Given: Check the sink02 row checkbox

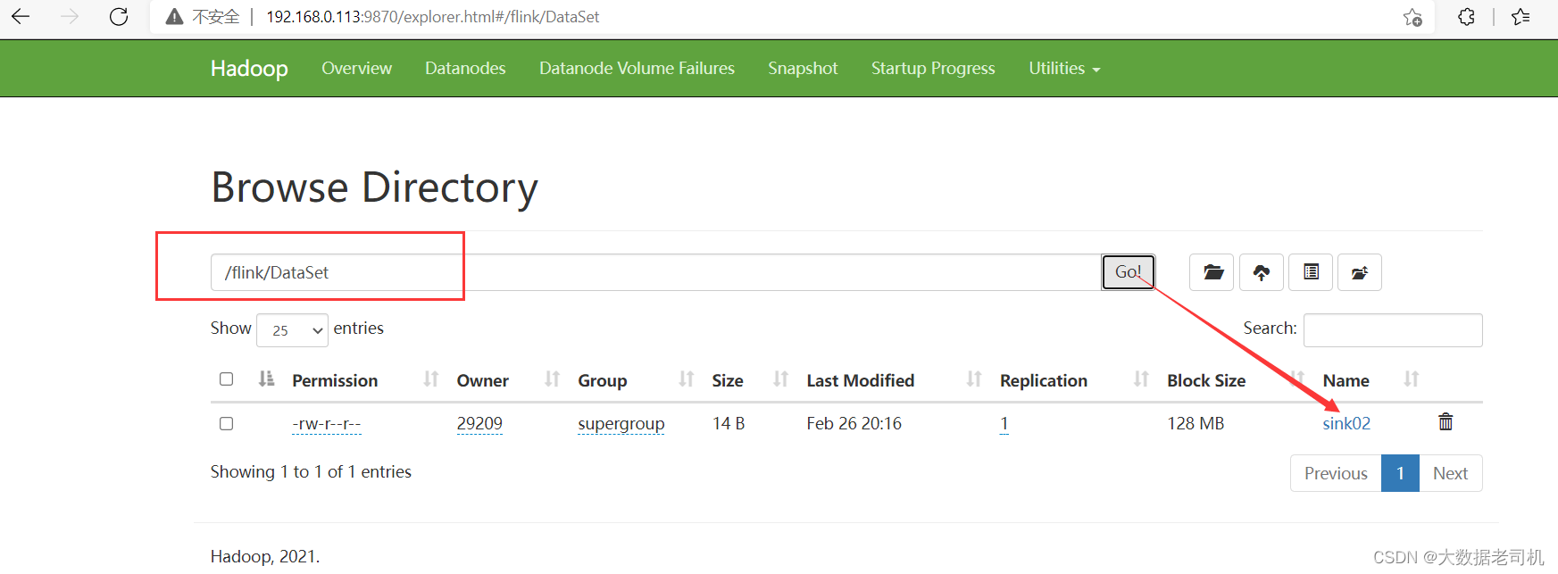Looking at the screenshot, I should [x=227, y=423].
